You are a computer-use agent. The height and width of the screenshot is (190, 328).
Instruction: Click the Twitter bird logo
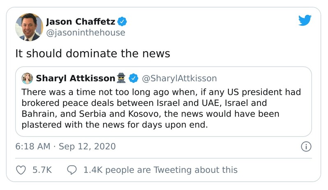305,21
